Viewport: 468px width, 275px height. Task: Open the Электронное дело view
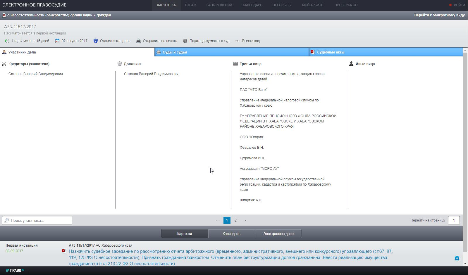coord(278,234)
